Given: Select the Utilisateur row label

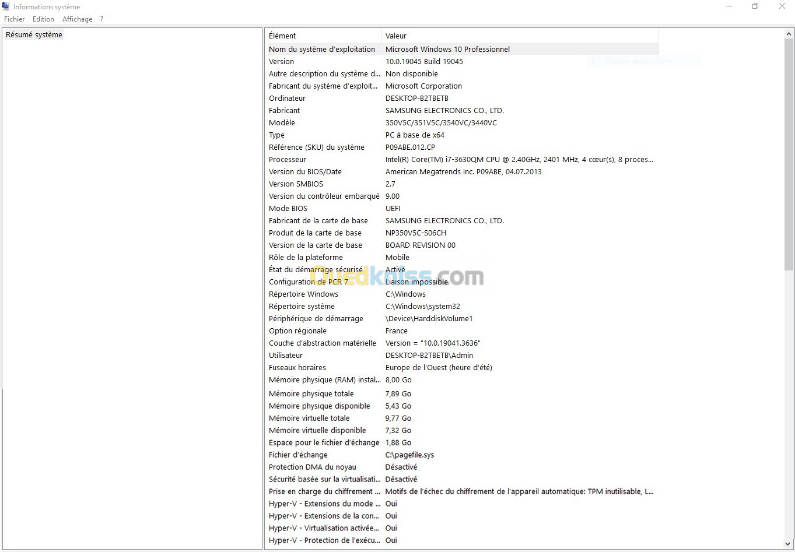Looking at the screenshot, I should 286,356.
